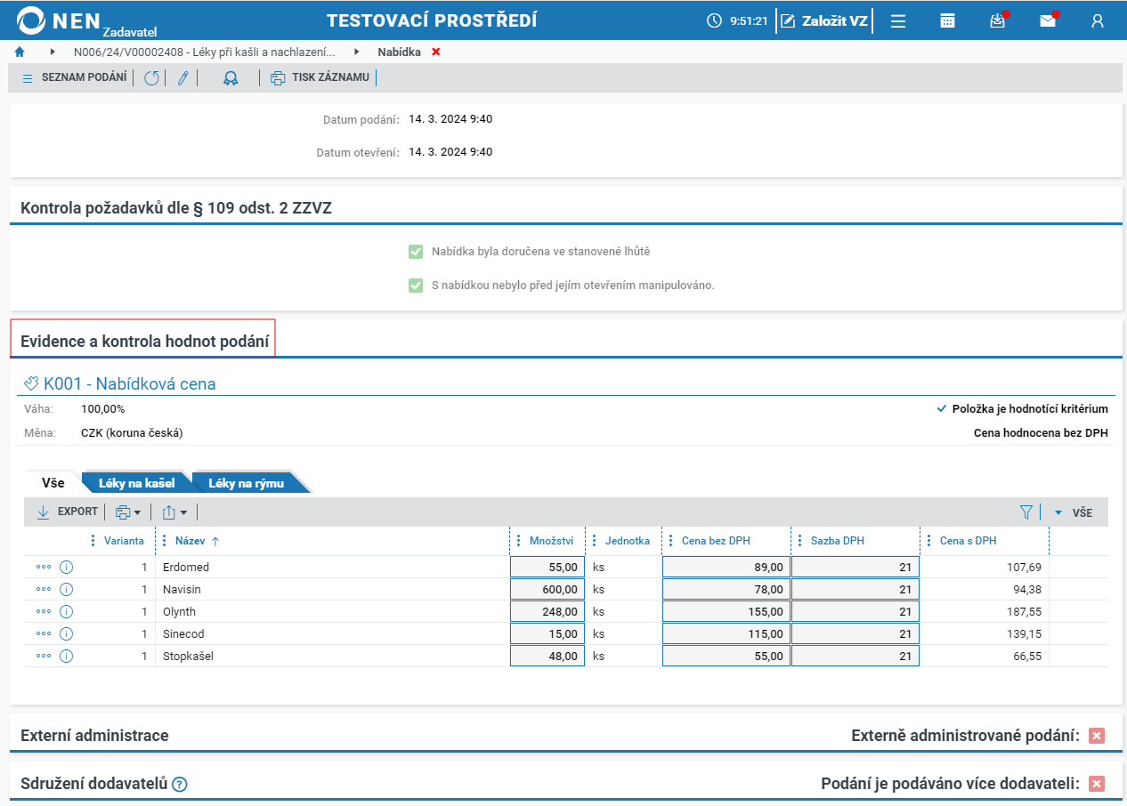Click the info icon on Erdomed row
This screenshot has width=1127, height=806.
66,567
